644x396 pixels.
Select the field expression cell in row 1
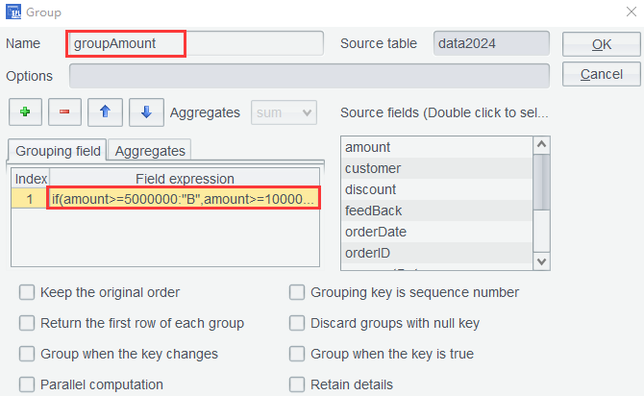click(x=183, y=198)
